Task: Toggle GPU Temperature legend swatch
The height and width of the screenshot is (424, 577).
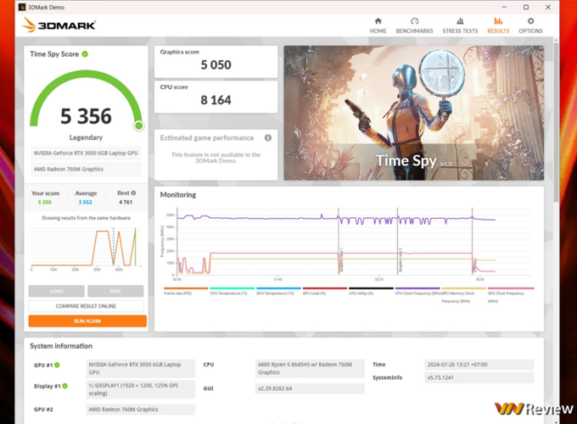Action: (x=278, y=288)
